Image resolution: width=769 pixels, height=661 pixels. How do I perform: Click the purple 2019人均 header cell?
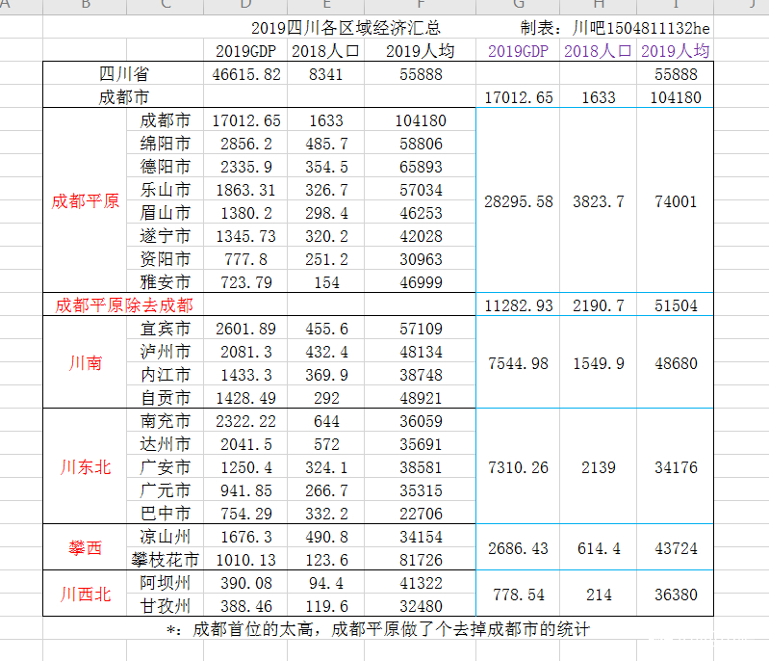[676, 50]
